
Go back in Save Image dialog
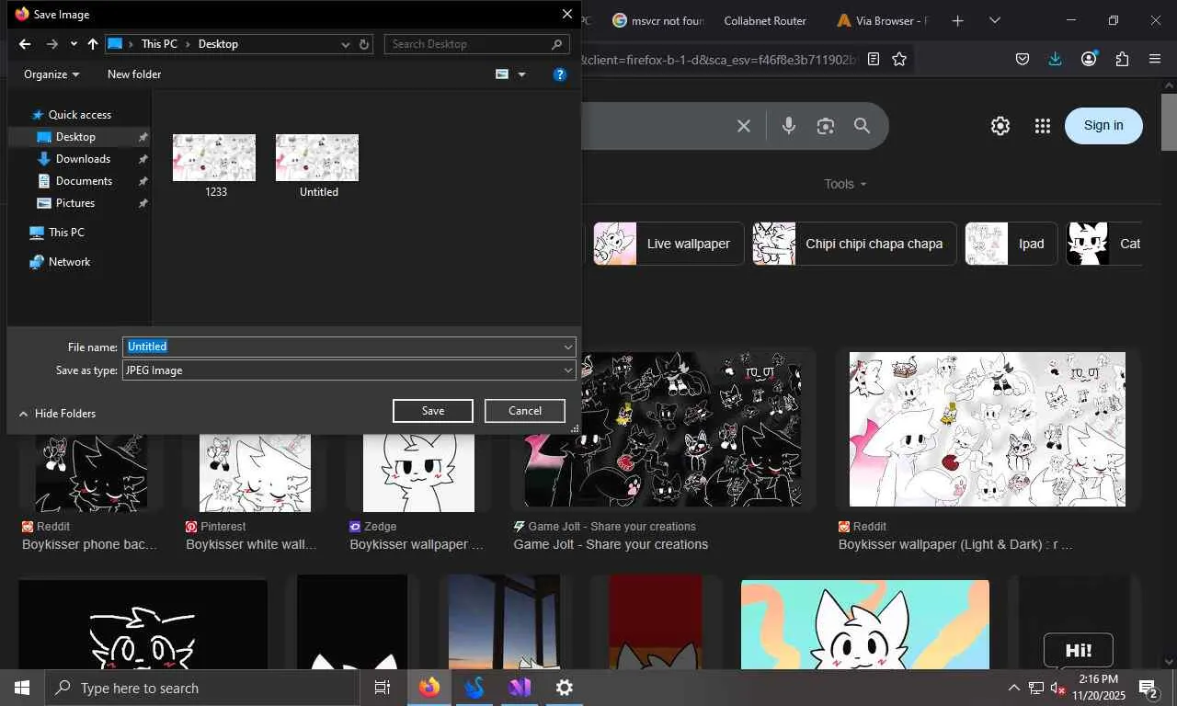25,44
